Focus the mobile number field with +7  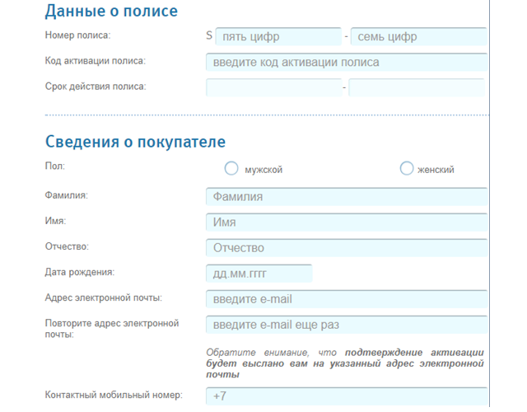point(346,396)
